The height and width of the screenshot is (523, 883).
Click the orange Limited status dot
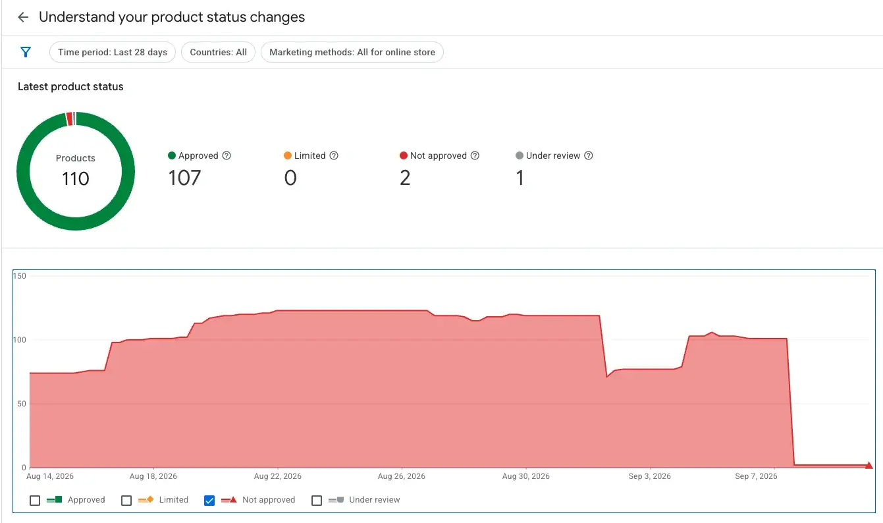(x=288, y=156)
